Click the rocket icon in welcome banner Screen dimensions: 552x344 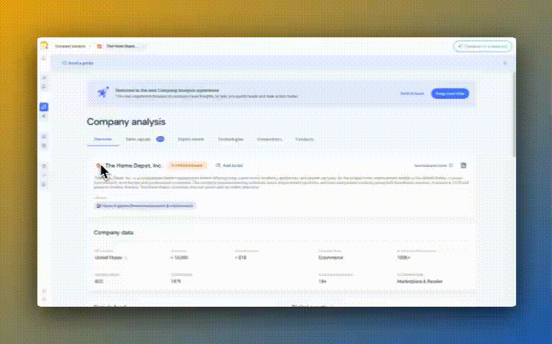[103, 92]
